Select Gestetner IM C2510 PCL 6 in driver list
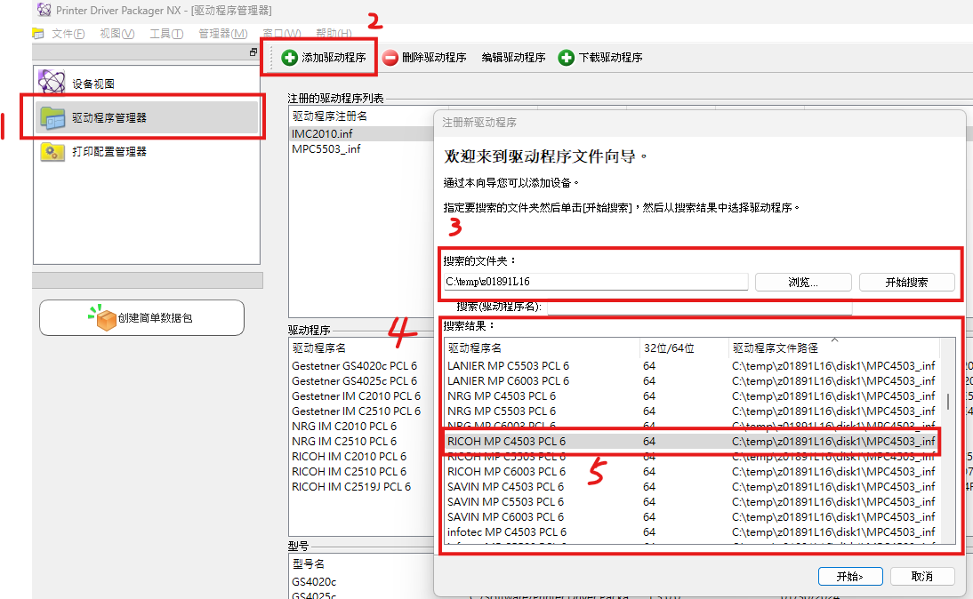The image size is (973, 599). pos(362,411)
